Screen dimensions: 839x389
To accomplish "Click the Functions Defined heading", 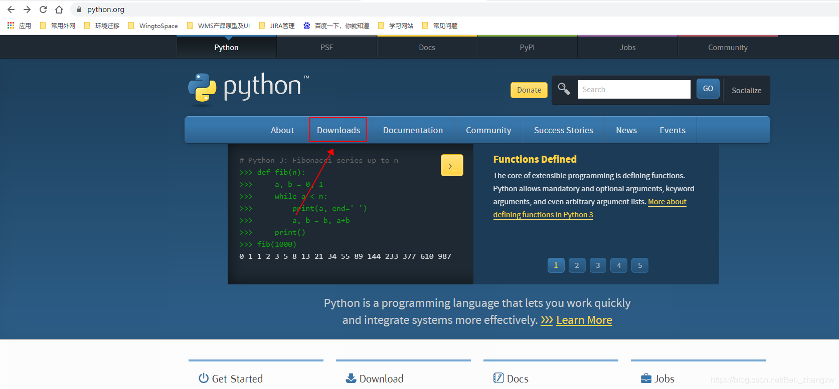I will [535, 159].
